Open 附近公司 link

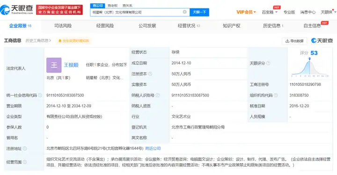pos(153,148)
